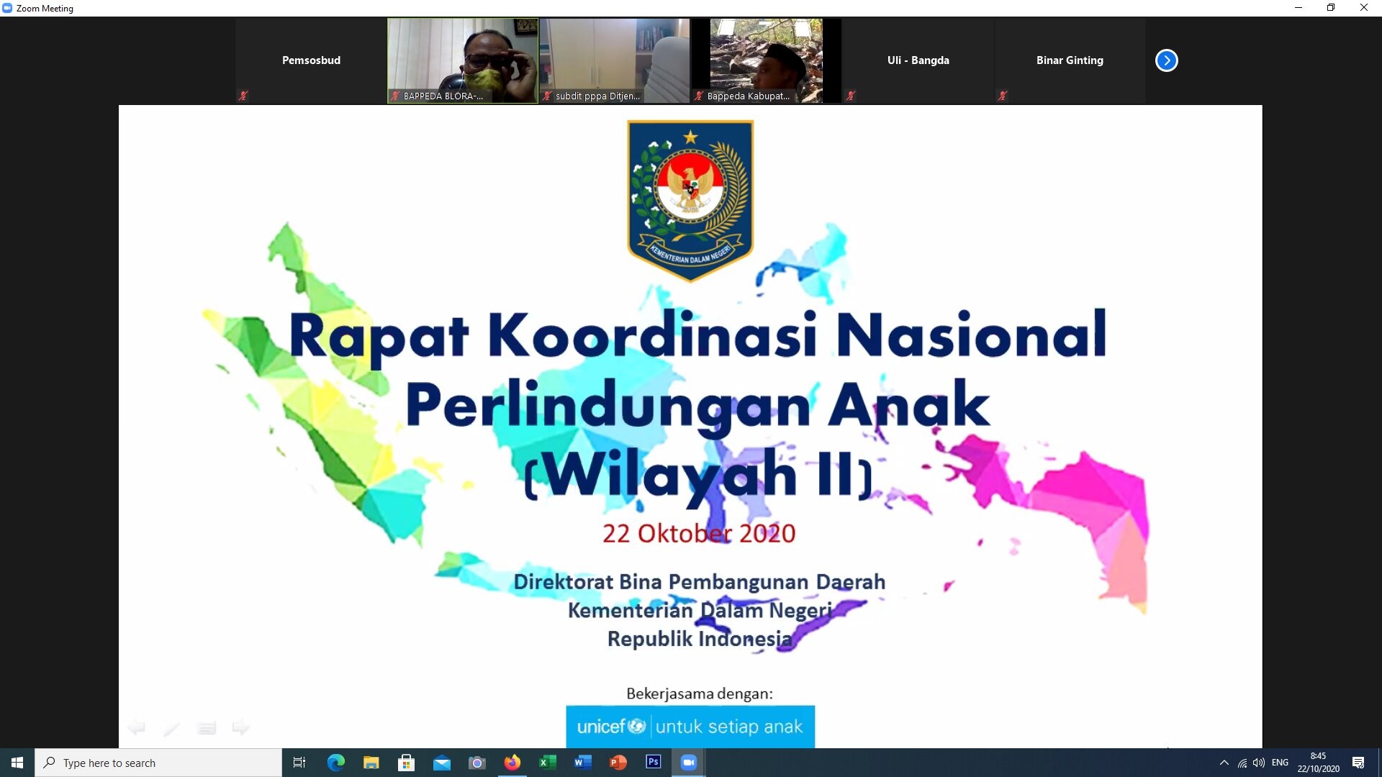Open the clock showing 8:45 22/10/2020
This screenshot has width=1382, height=777.
pyautogui.click(x=1319, y=763)
